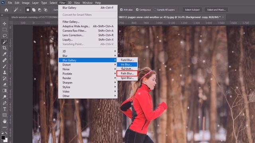Select the Crop tool

pyautogui.click(x=4, y=48)
